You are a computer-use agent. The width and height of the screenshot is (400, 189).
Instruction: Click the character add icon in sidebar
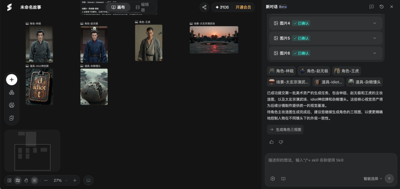(12, 105)
